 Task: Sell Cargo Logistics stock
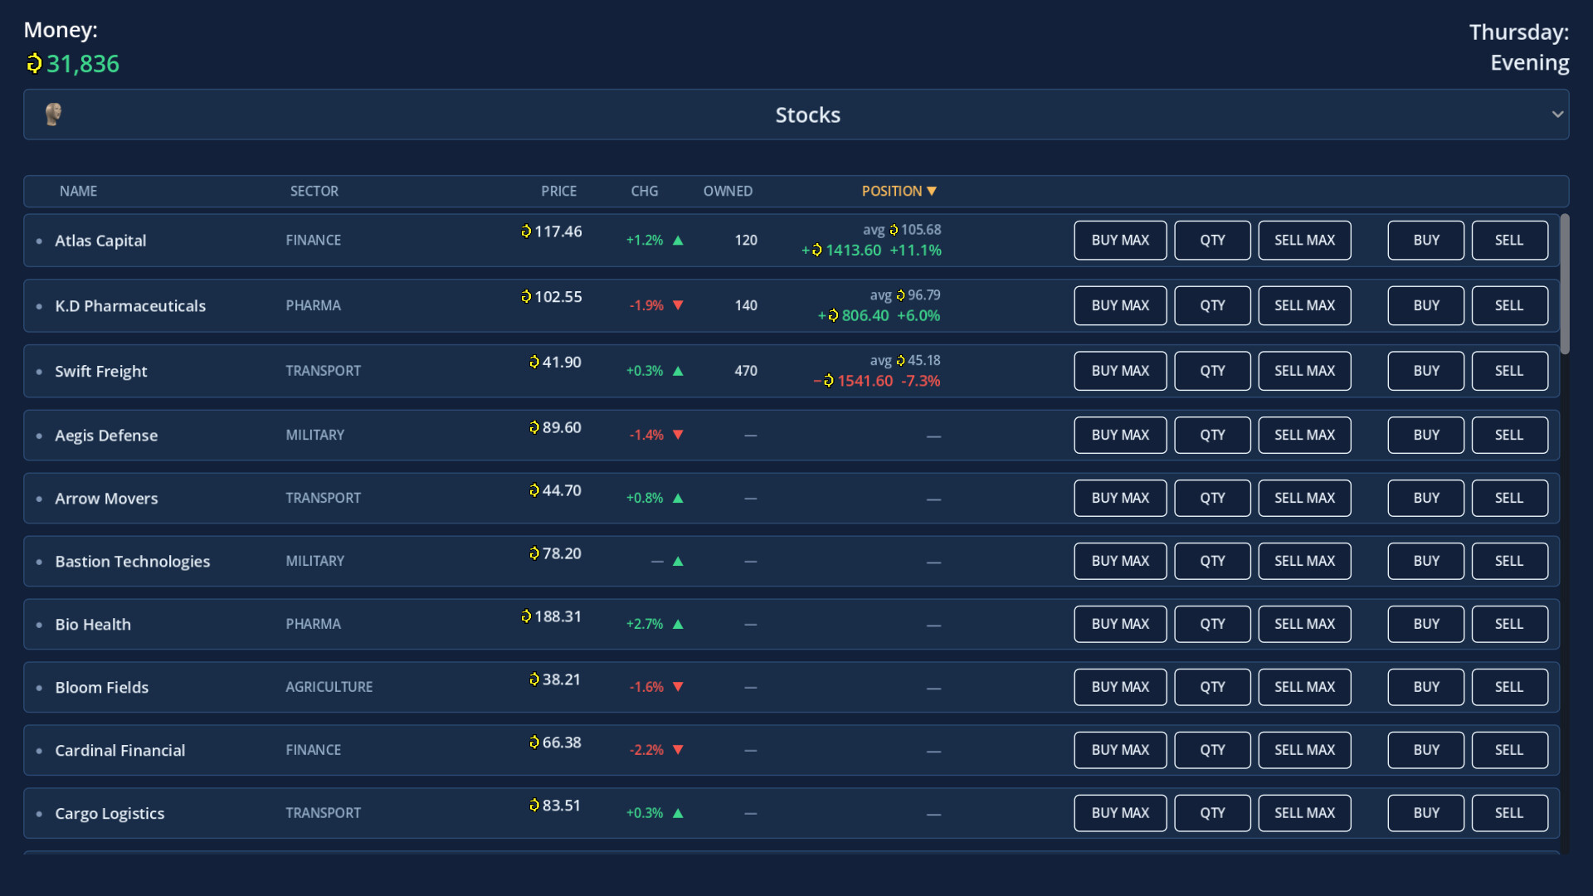pyautogui.click(x=1509, y=813)
